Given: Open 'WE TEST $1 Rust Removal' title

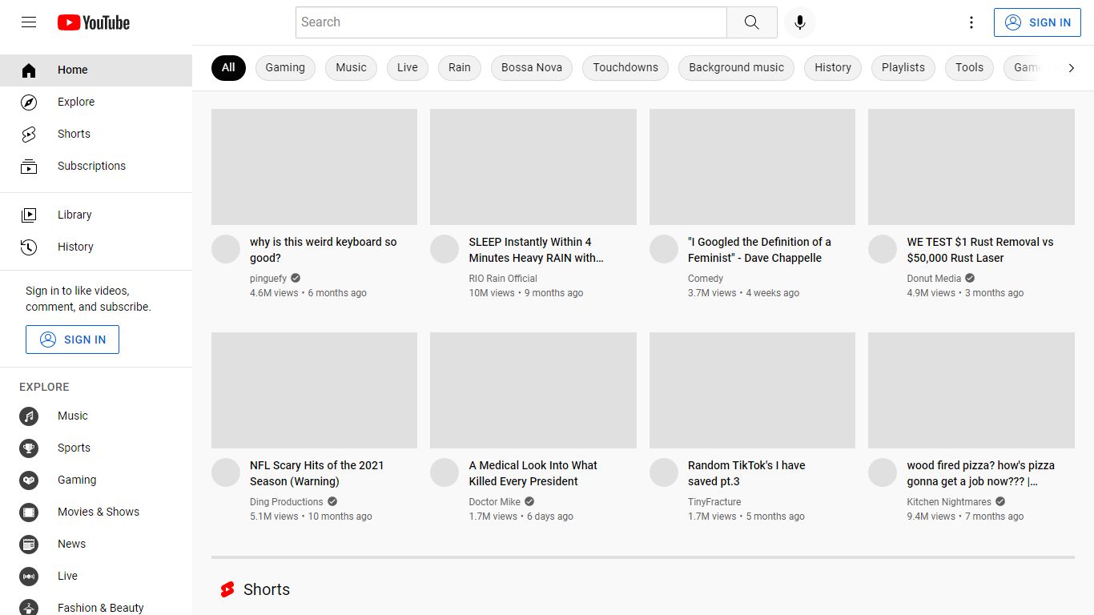Looking at the screenshot, I should 980,250.
